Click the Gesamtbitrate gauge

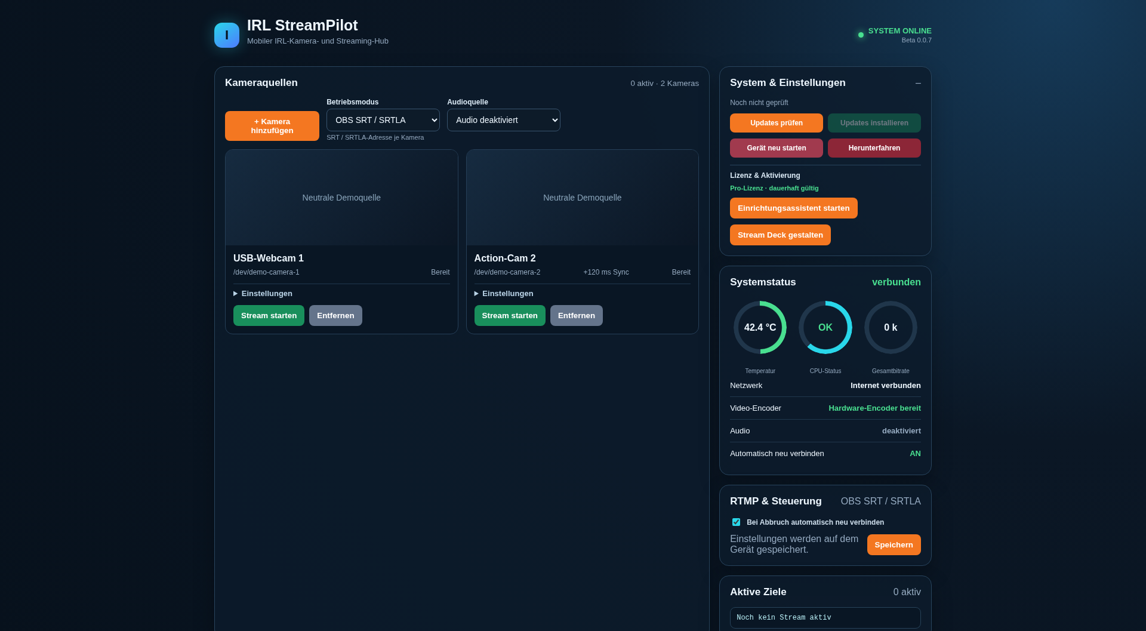click(x=891, y=327)
